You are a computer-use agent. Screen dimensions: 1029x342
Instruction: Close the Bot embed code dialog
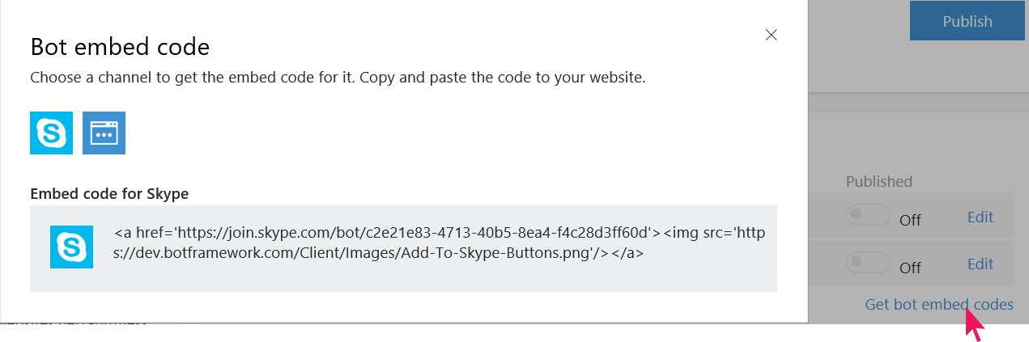click(771, 35)
